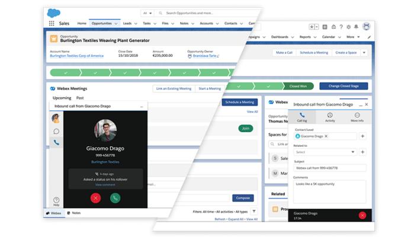This screenshot has height=237, width=417.
Task: Click the first completed stage in path
Action: pos(65,73)
